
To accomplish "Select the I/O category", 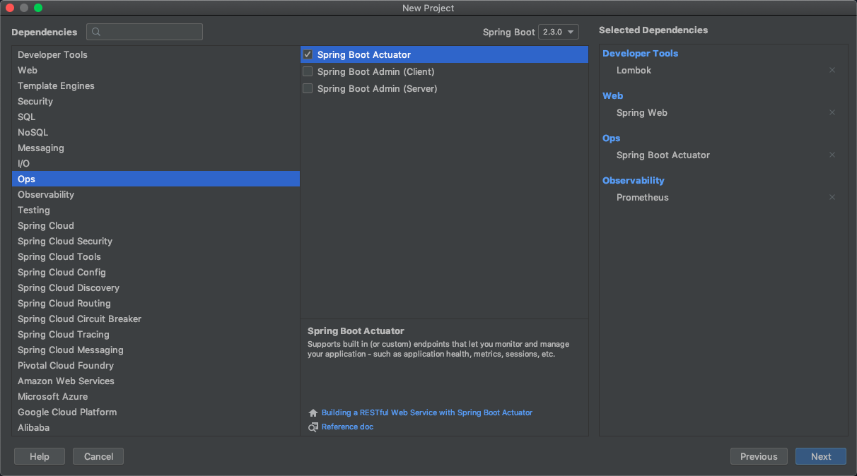I will point(156,163).
